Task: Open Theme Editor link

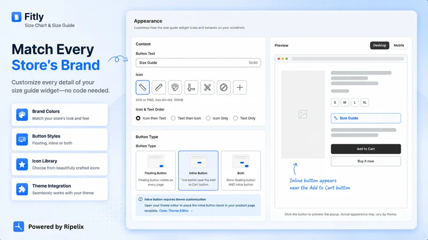Action: point(176,211)
